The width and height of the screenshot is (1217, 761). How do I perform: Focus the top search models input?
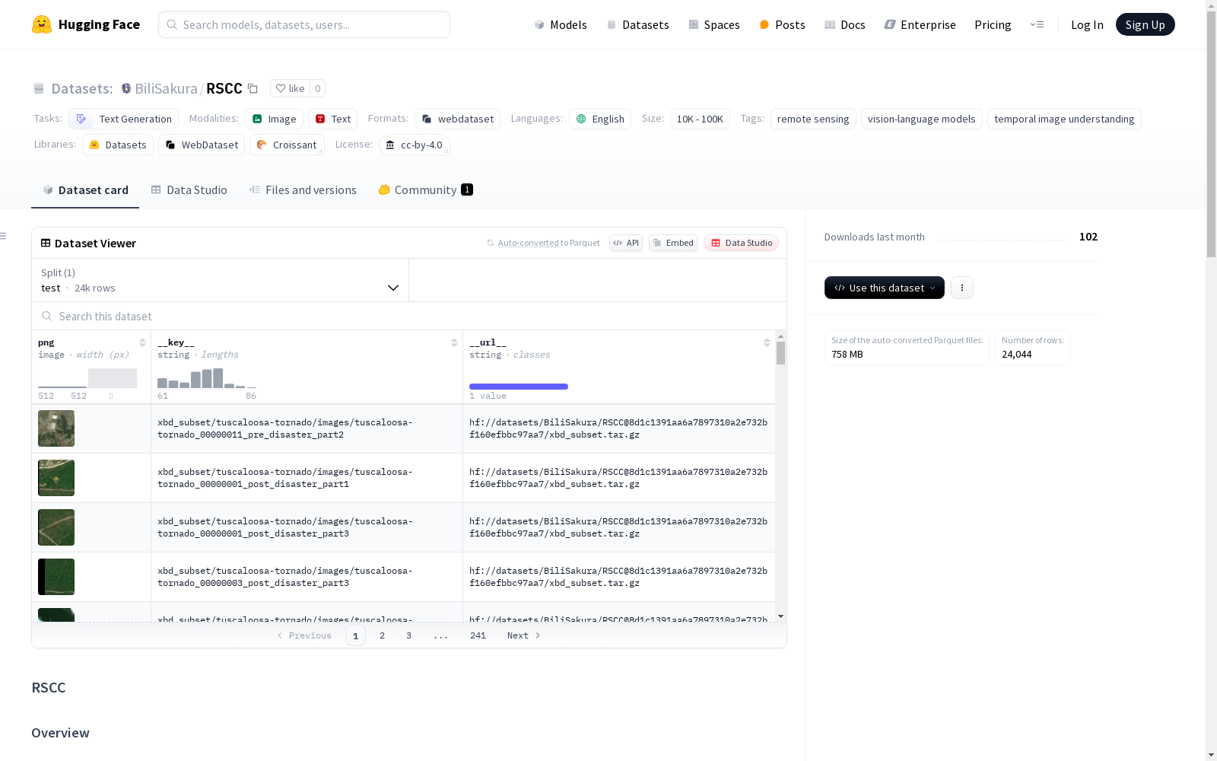[x=304, y=24]
